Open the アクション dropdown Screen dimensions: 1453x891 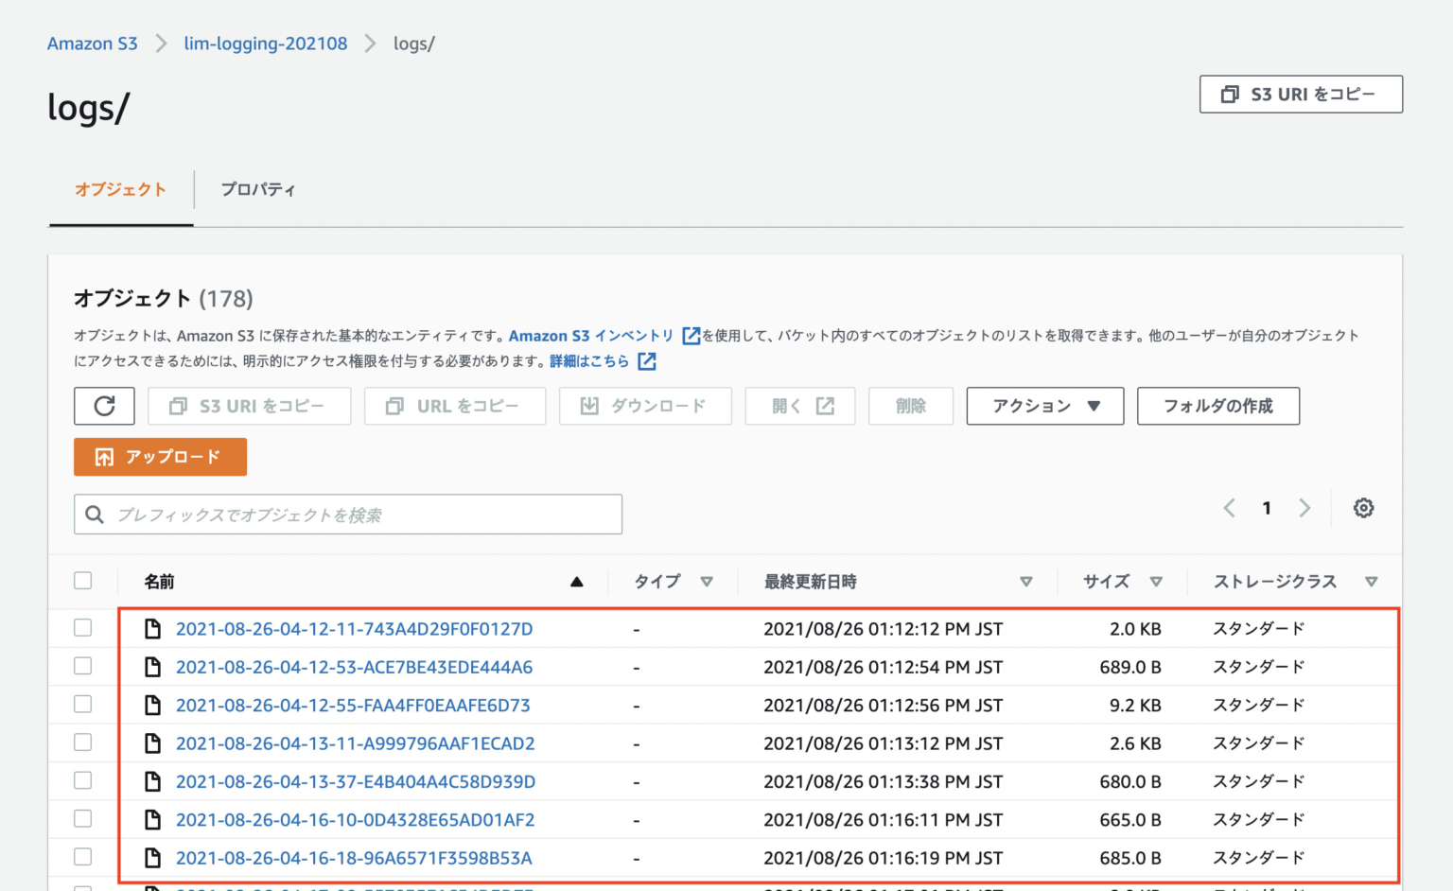pos(1044,406)
